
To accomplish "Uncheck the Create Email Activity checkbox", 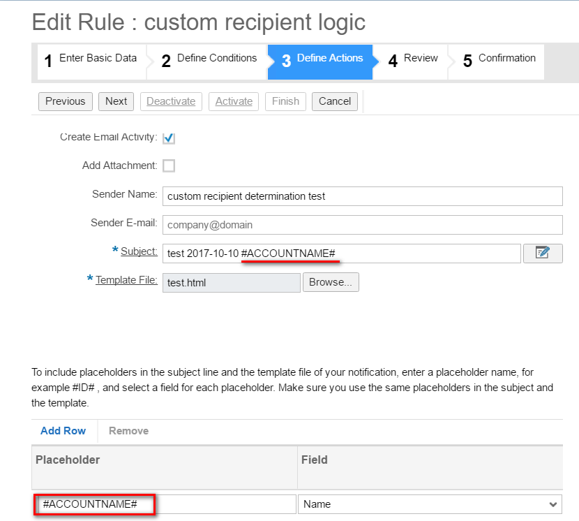I will (169, 138).
